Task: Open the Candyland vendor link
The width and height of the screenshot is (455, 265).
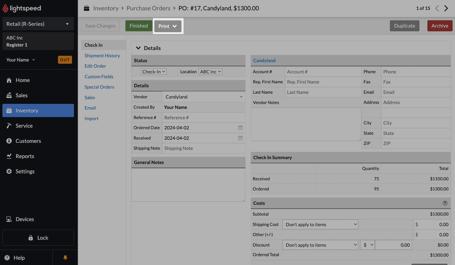Action: pyautogui.click(x=264, y=61)
